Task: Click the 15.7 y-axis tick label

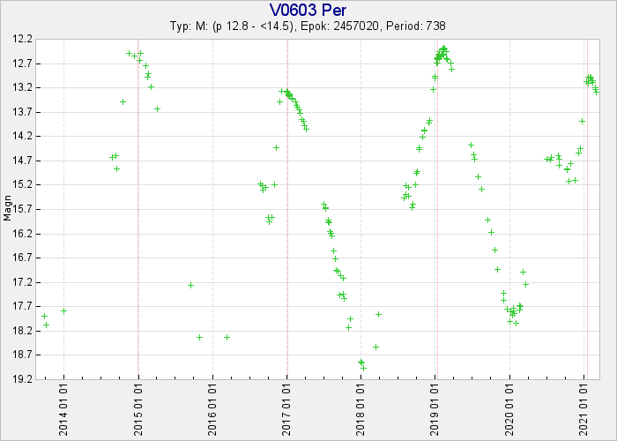Action: pyautogui.click(x=24, y=209)
